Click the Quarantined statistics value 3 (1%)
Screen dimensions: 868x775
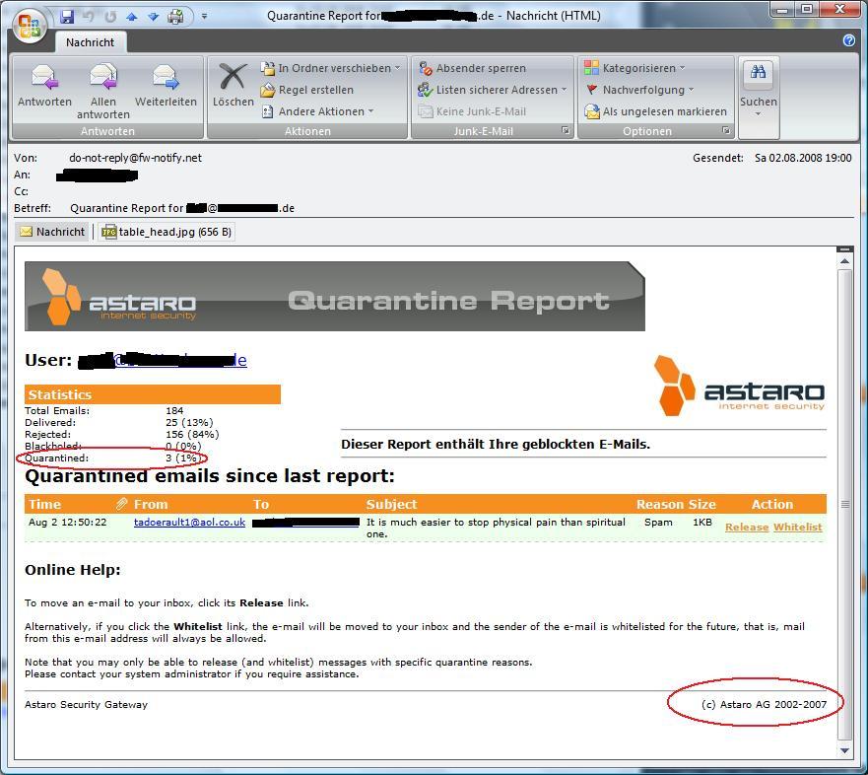181,458
